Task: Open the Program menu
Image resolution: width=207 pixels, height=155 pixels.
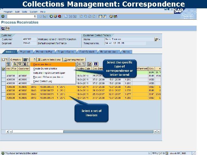Action: [8, 12]
